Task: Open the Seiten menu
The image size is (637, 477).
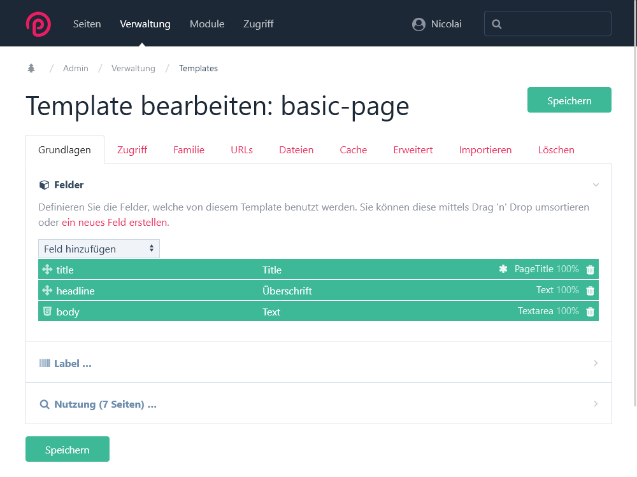Action: click(87, 24)
